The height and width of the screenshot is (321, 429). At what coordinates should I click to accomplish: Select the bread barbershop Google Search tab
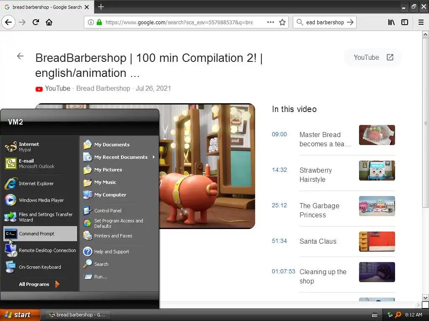coord(47,7)
